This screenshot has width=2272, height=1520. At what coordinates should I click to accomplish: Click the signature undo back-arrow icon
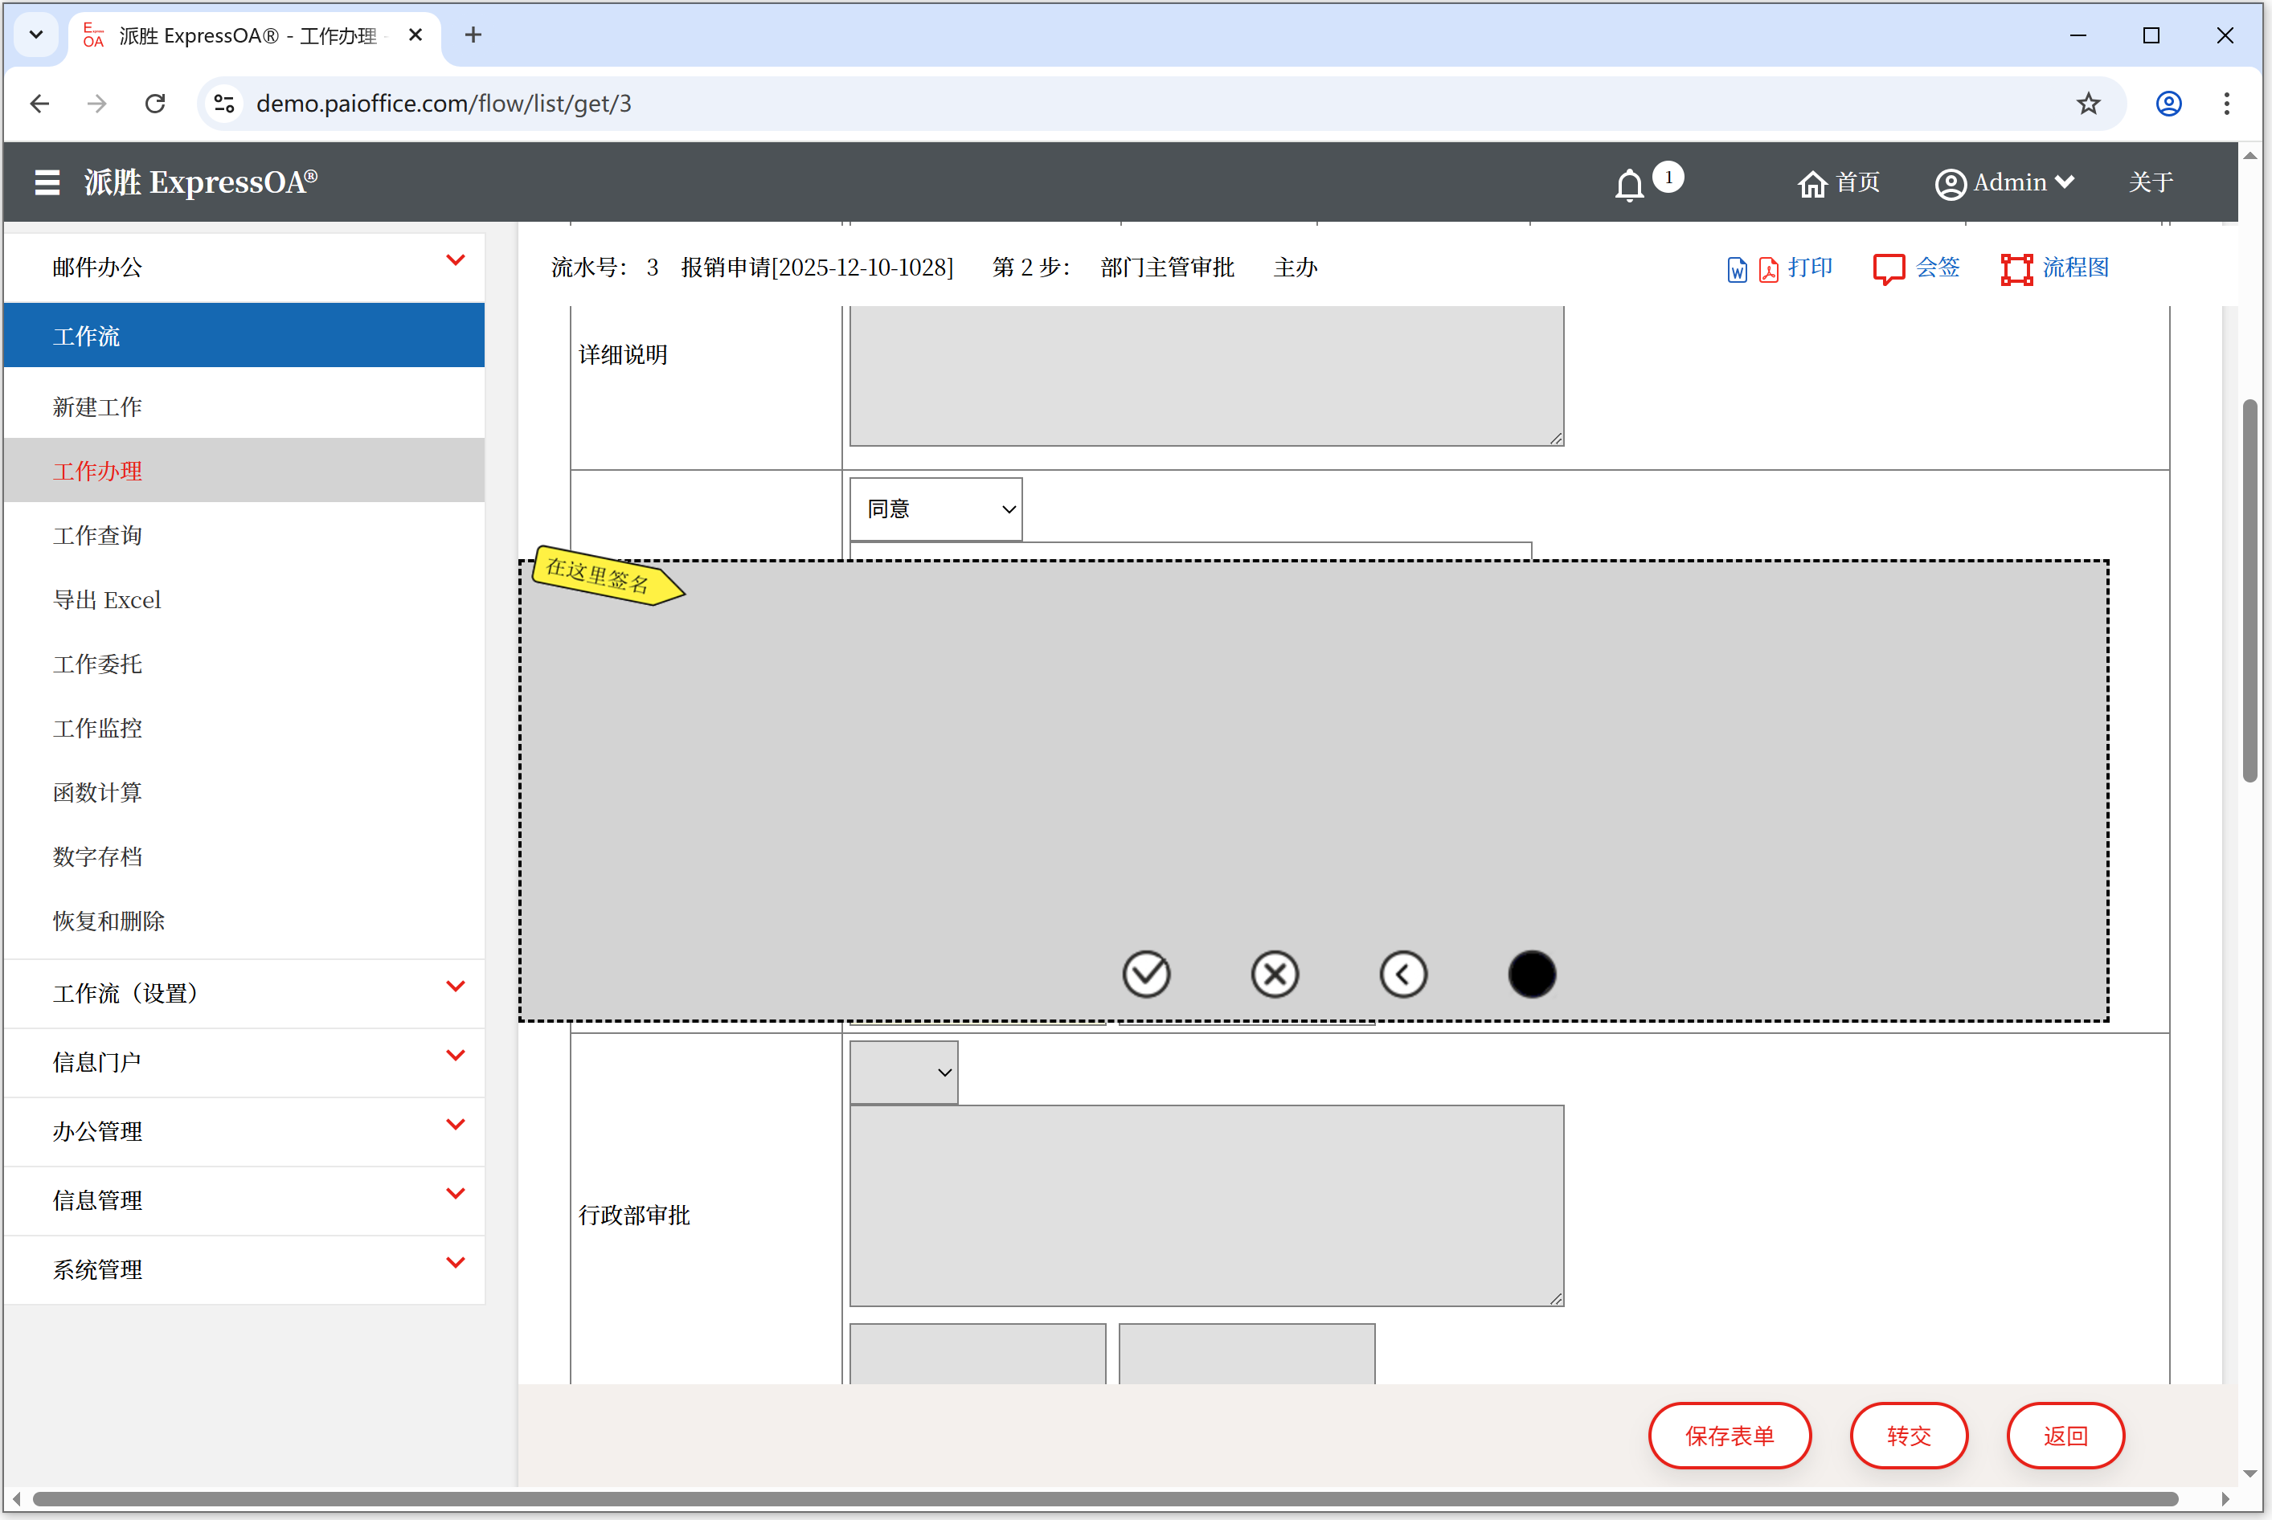point(1403,975)
